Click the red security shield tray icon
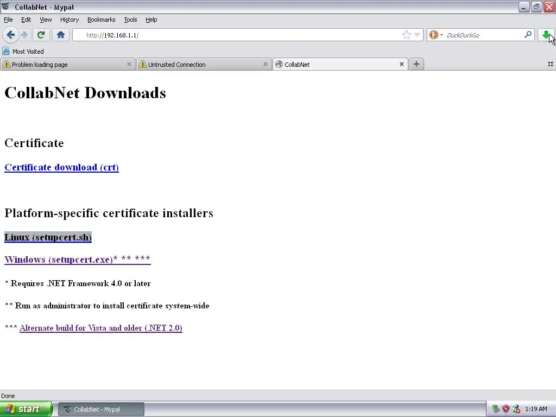Screen dimensions: 556x417 506,409
